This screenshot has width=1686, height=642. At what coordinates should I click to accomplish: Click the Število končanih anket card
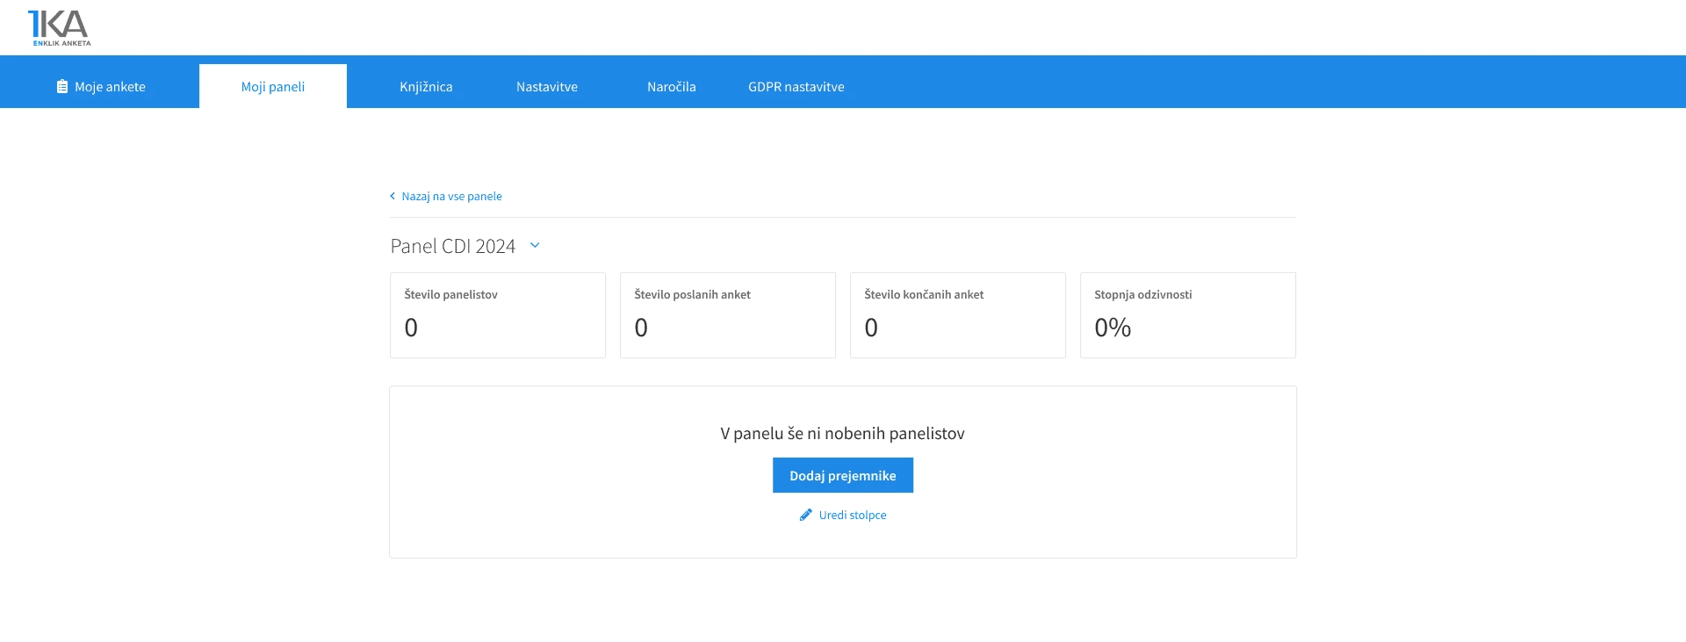pyautogui.click(x=958, y=315)
